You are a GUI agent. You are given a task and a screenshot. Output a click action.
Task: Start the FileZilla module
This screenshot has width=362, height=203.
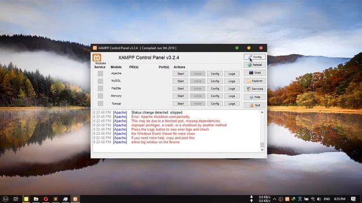pyautogui.click(x=180, y=89)
